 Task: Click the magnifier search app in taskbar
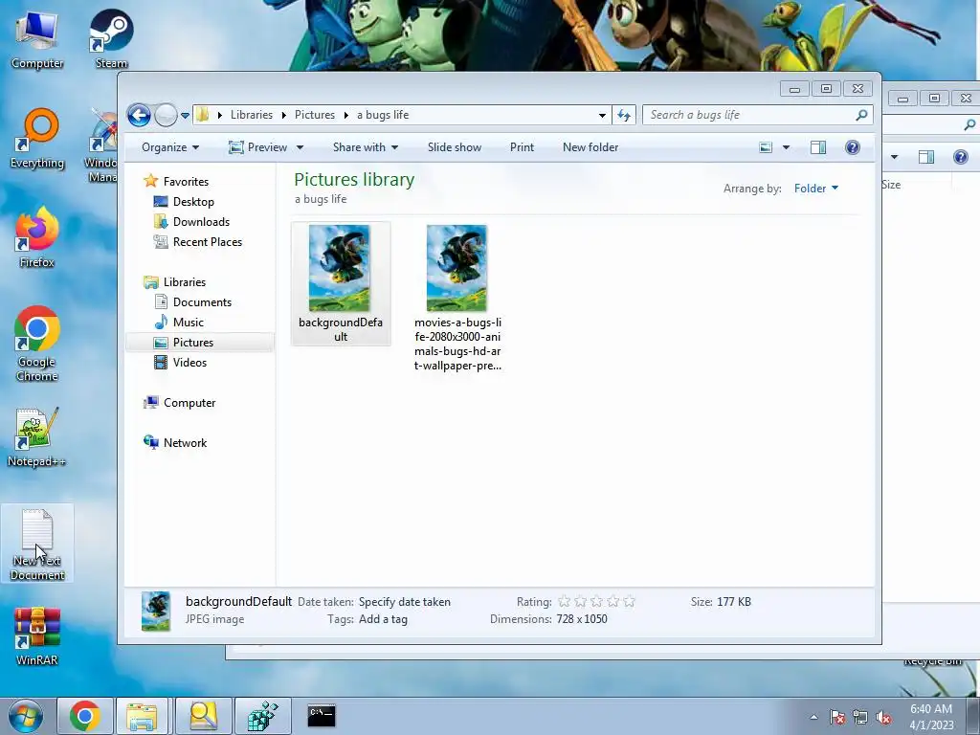click(x=203, y=716)
